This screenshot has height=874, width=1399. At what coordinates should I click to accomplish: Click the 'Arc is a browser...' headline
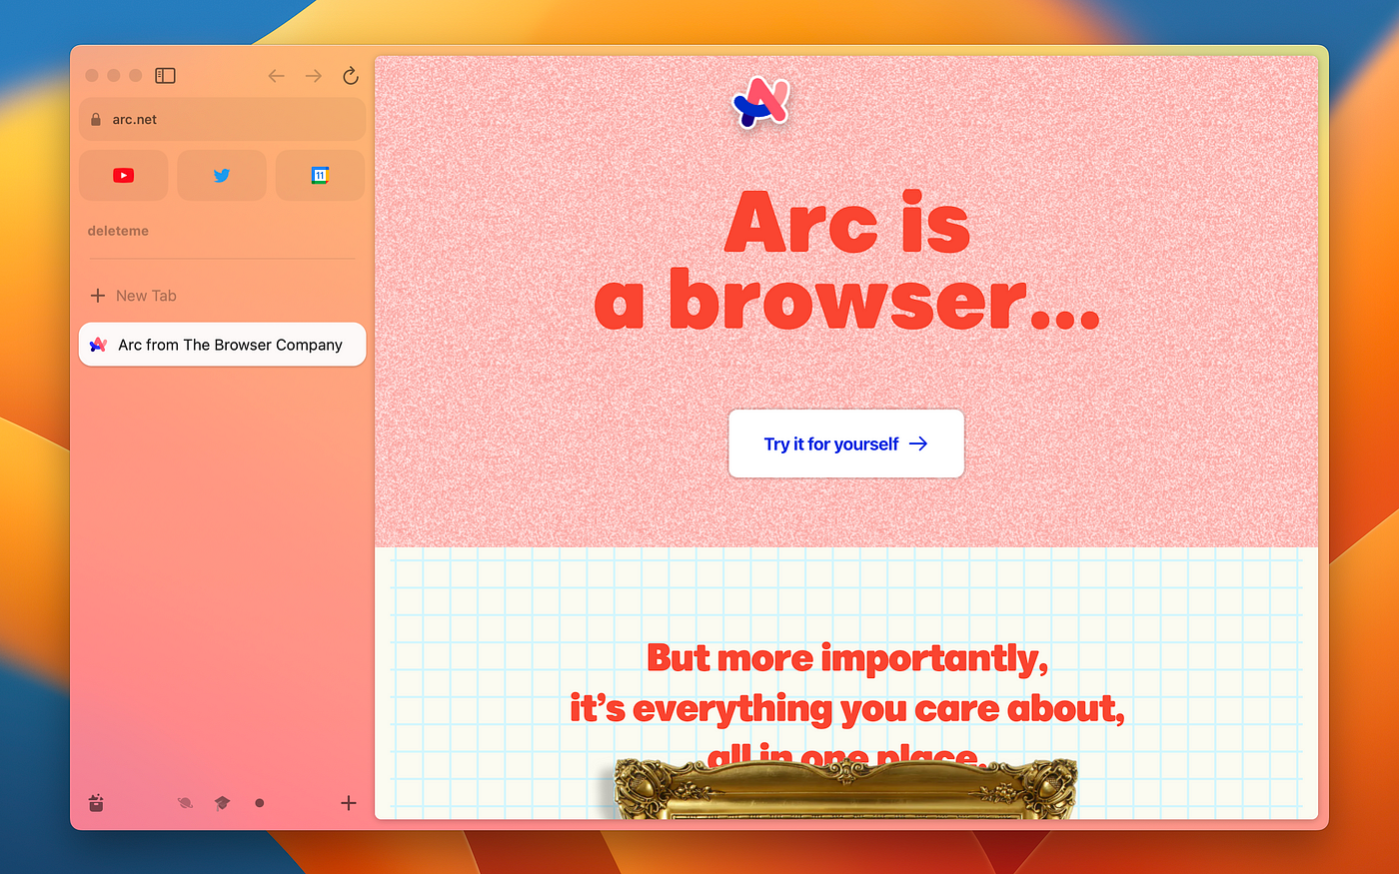click(x=846, y=261)
